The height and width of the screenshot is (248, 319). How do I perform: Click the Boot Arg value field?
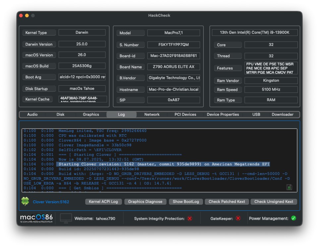click(x=82, y=77)
